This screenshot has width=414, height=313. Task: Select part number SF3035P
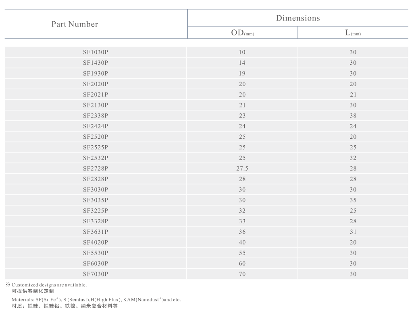(x=96, y=200)
